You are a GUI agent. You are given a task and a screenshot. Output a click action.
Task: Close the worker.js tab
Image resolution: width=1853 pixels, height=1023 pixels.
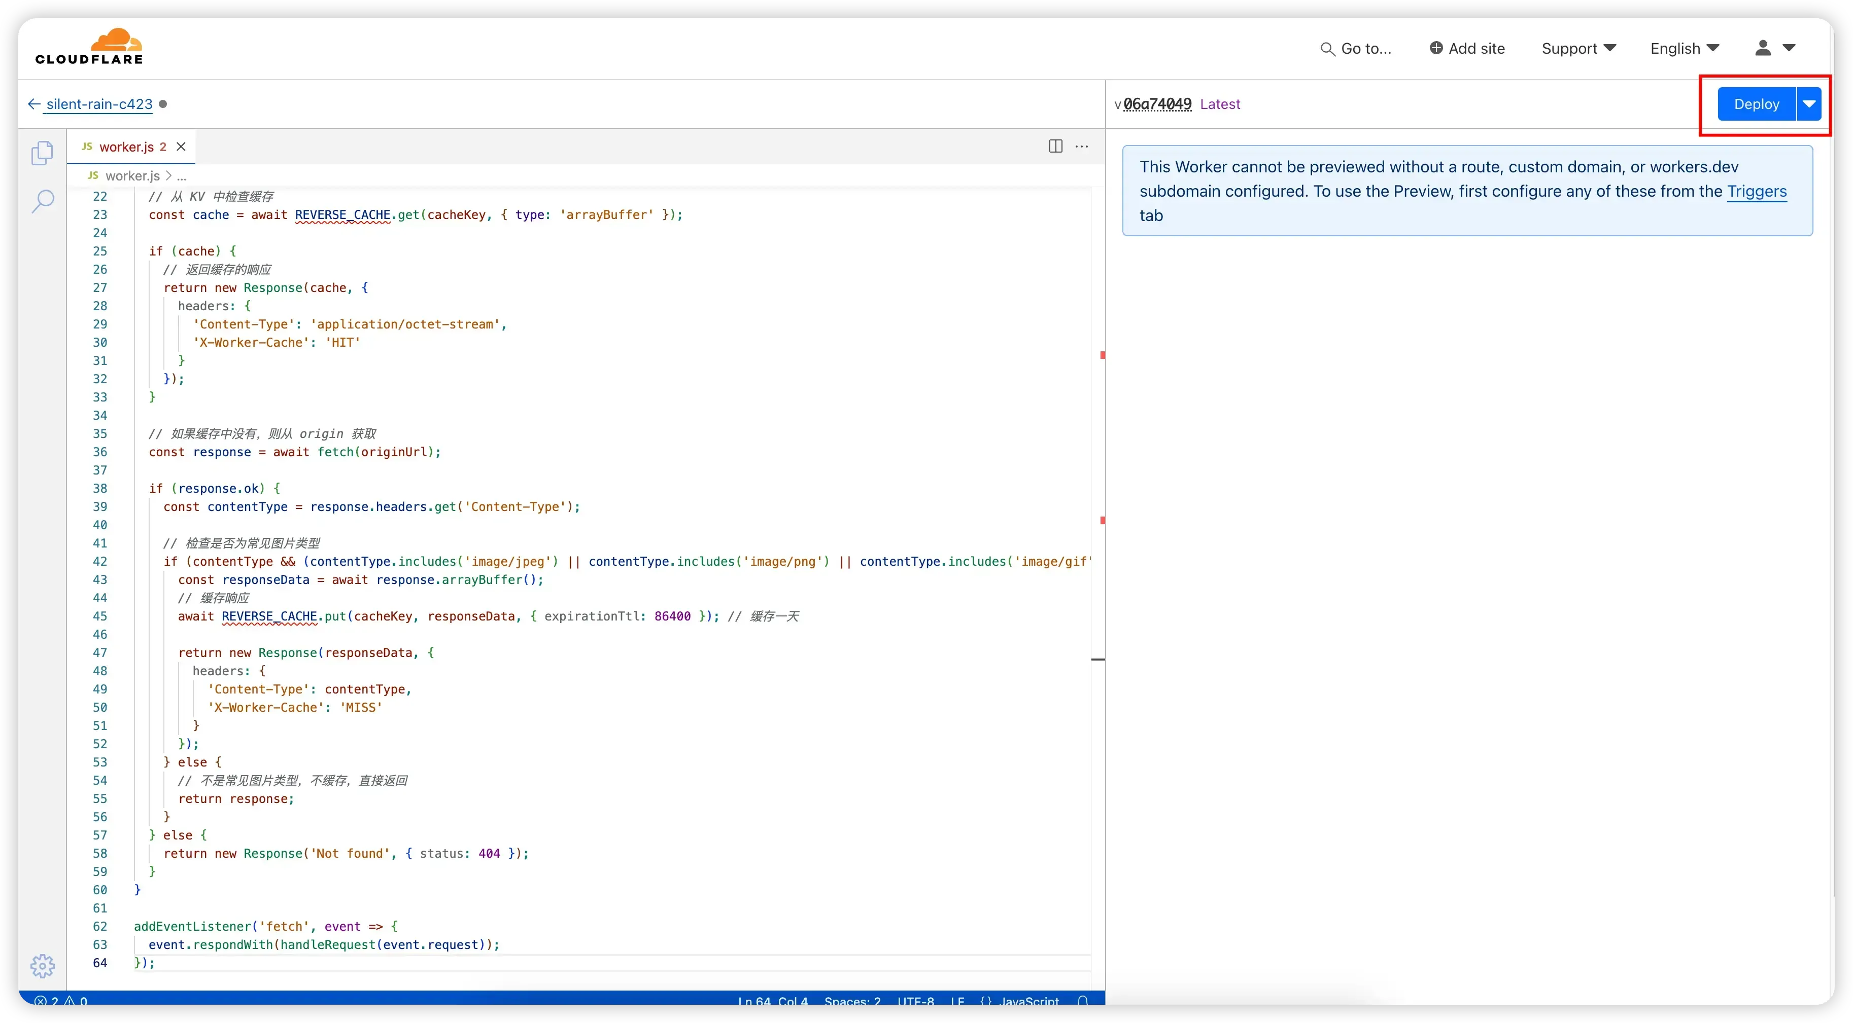(x=181, y=147)
